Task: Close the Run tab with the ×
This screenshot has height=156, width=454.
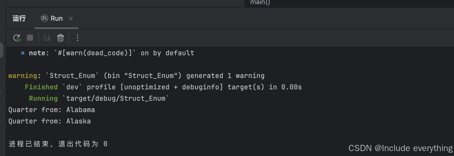Action: [71, 19]
